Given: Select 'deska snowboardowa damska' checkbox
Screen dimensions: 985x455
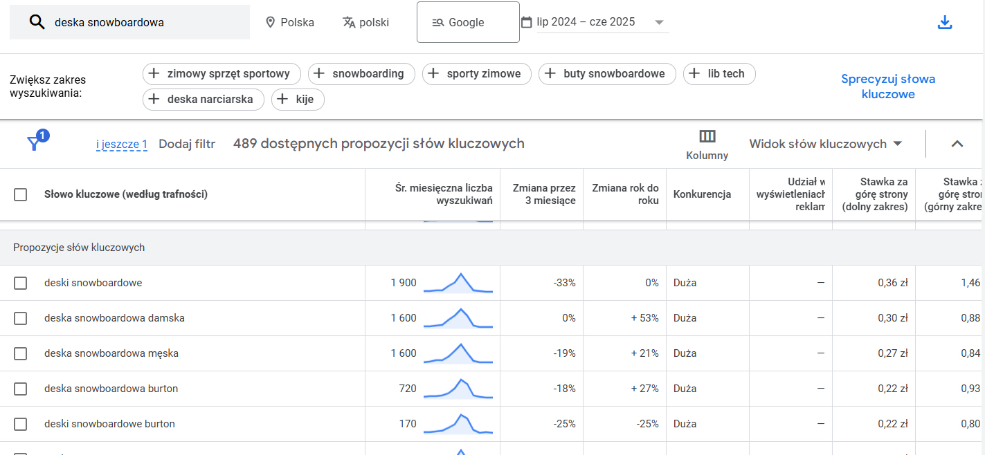Looking at the screenshot, I should point(21,318).
